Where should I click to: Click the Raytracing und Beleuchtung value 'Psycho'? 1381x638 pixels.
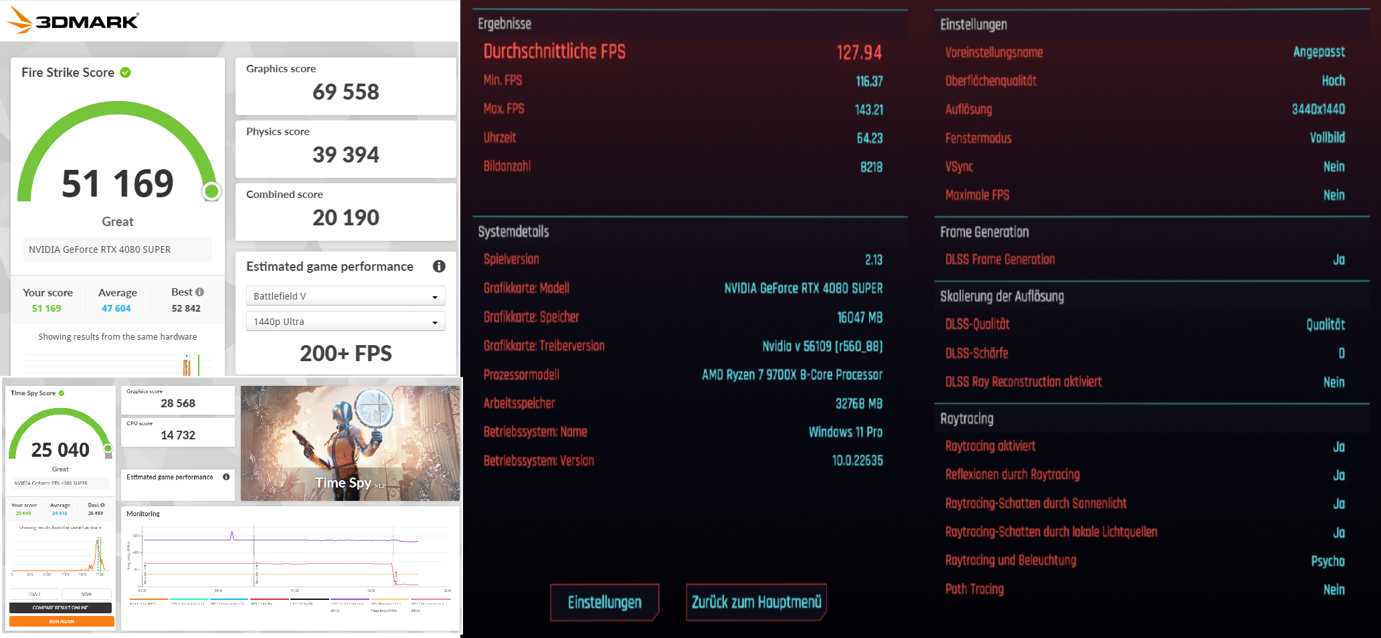(x=1327, y=561)
